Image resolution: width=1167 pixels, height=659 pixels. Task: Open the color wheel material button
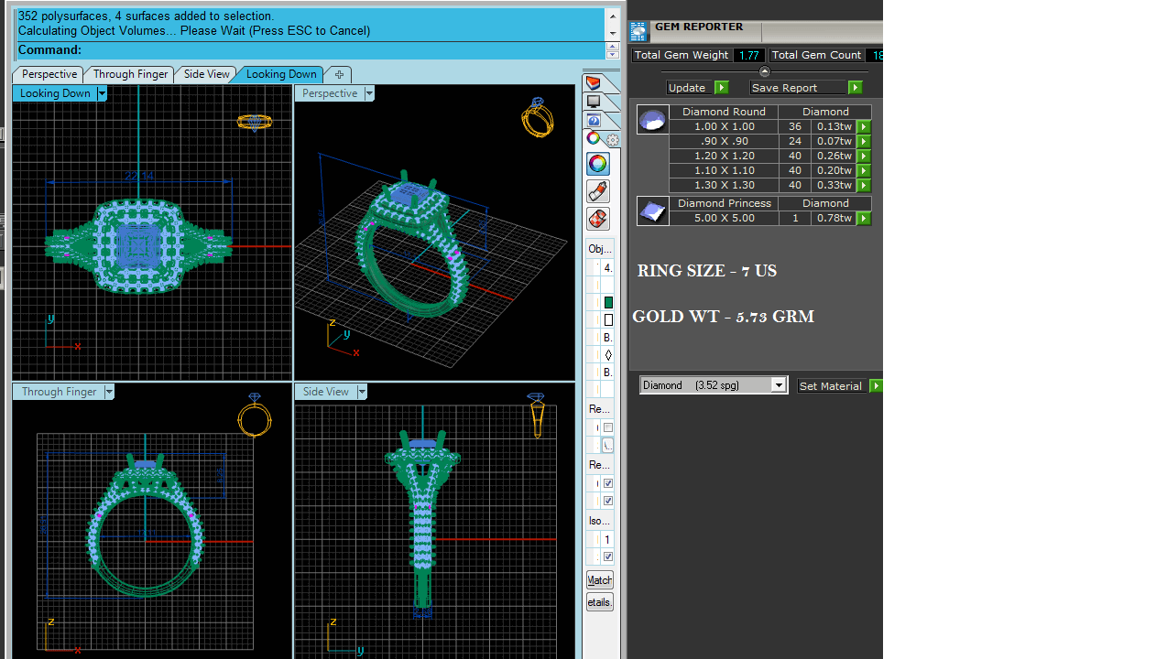click(597, 164)
